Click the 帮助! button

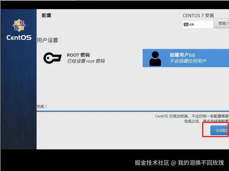(222, 24)
